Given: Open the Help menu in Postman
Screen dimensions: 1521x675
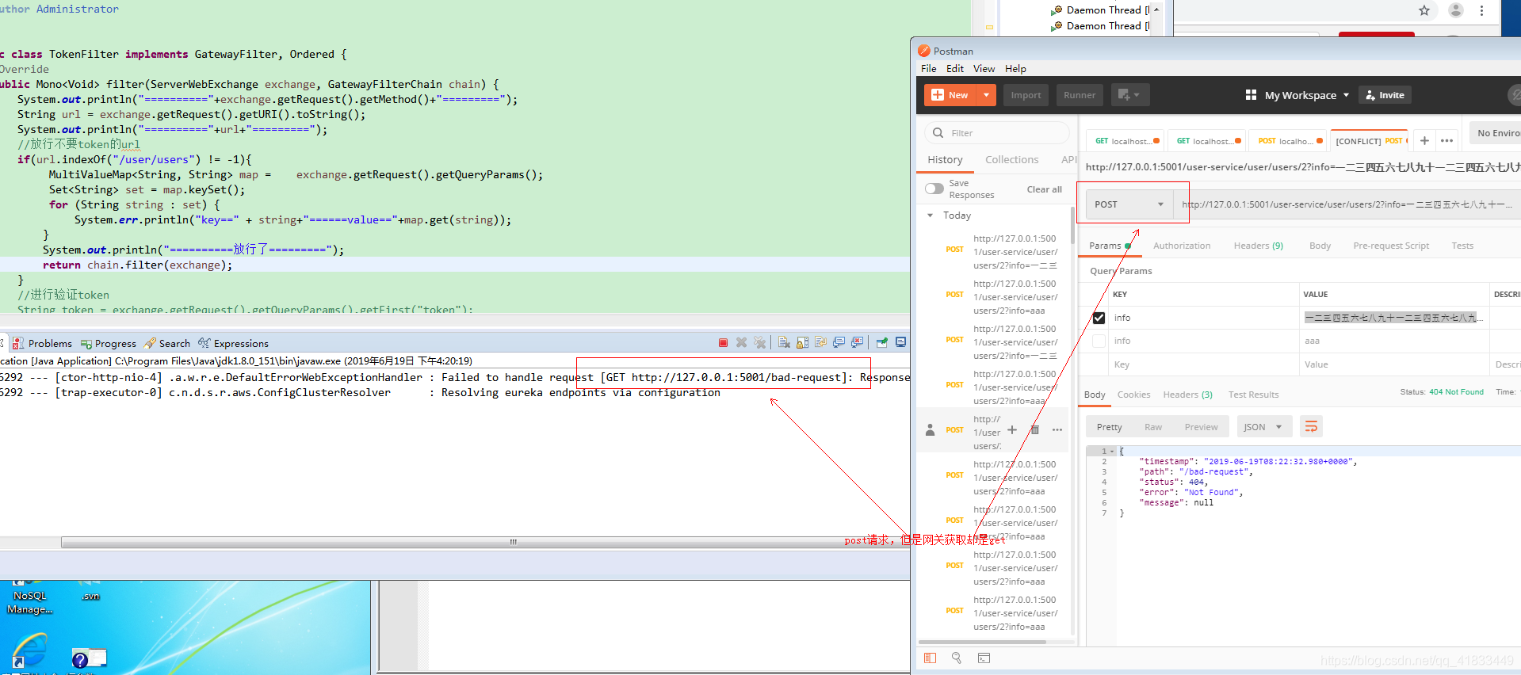Looking at the screenshot, I should [x=1015, y=69].
